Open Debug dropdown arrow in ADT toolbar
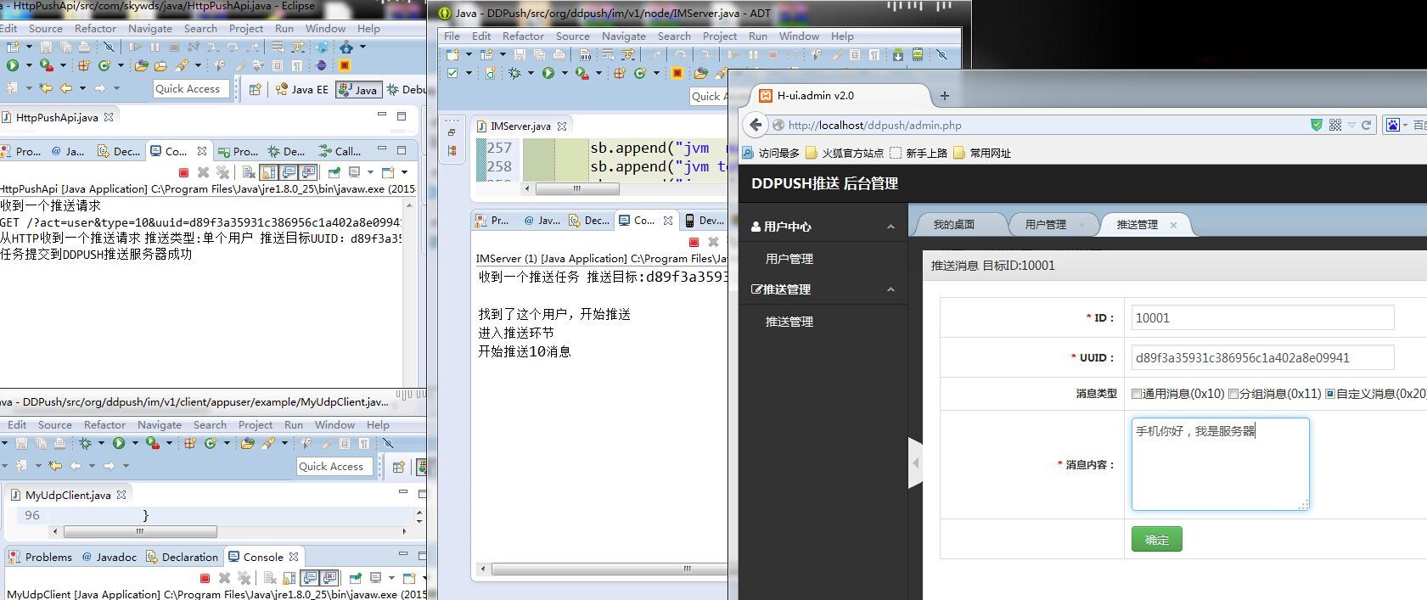1427x600 pixels. (530, 74)
